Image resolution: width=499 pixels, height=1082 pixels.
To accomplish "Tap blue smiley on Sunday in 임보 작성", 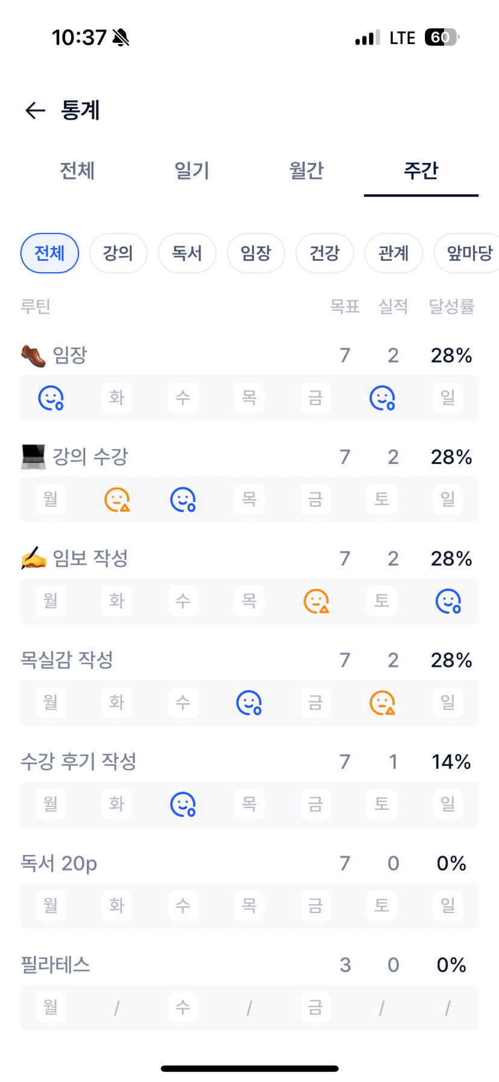I will [x=448, y=601].
